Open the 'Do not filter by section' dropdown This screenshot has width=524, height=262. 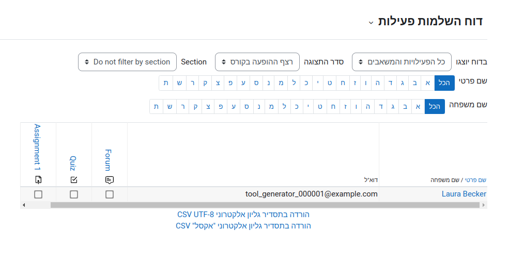(127, 62)
